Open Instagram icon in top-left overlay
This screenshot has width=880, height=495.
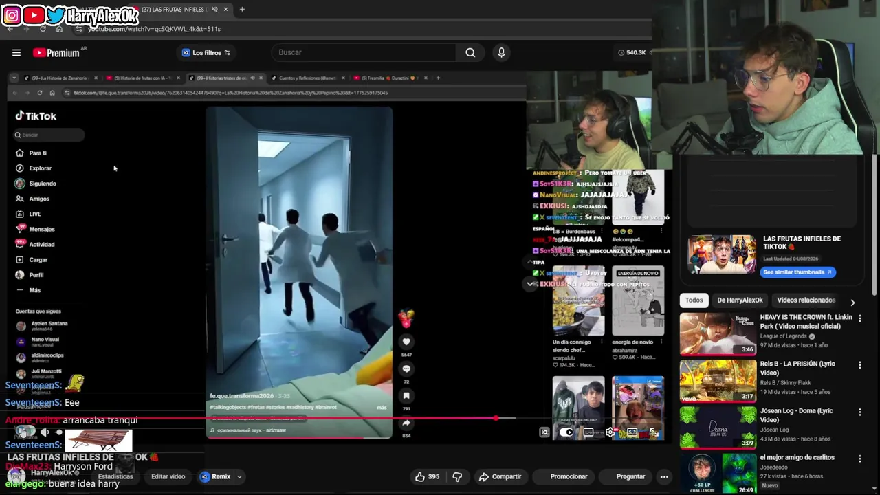coord(12,14)
